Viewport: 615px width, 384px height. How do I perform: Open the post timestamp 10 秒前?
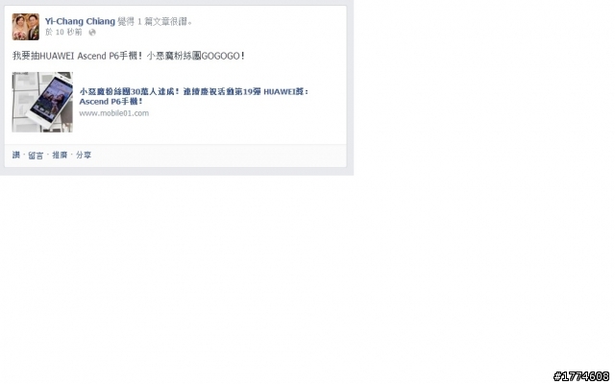pos(68,32)
